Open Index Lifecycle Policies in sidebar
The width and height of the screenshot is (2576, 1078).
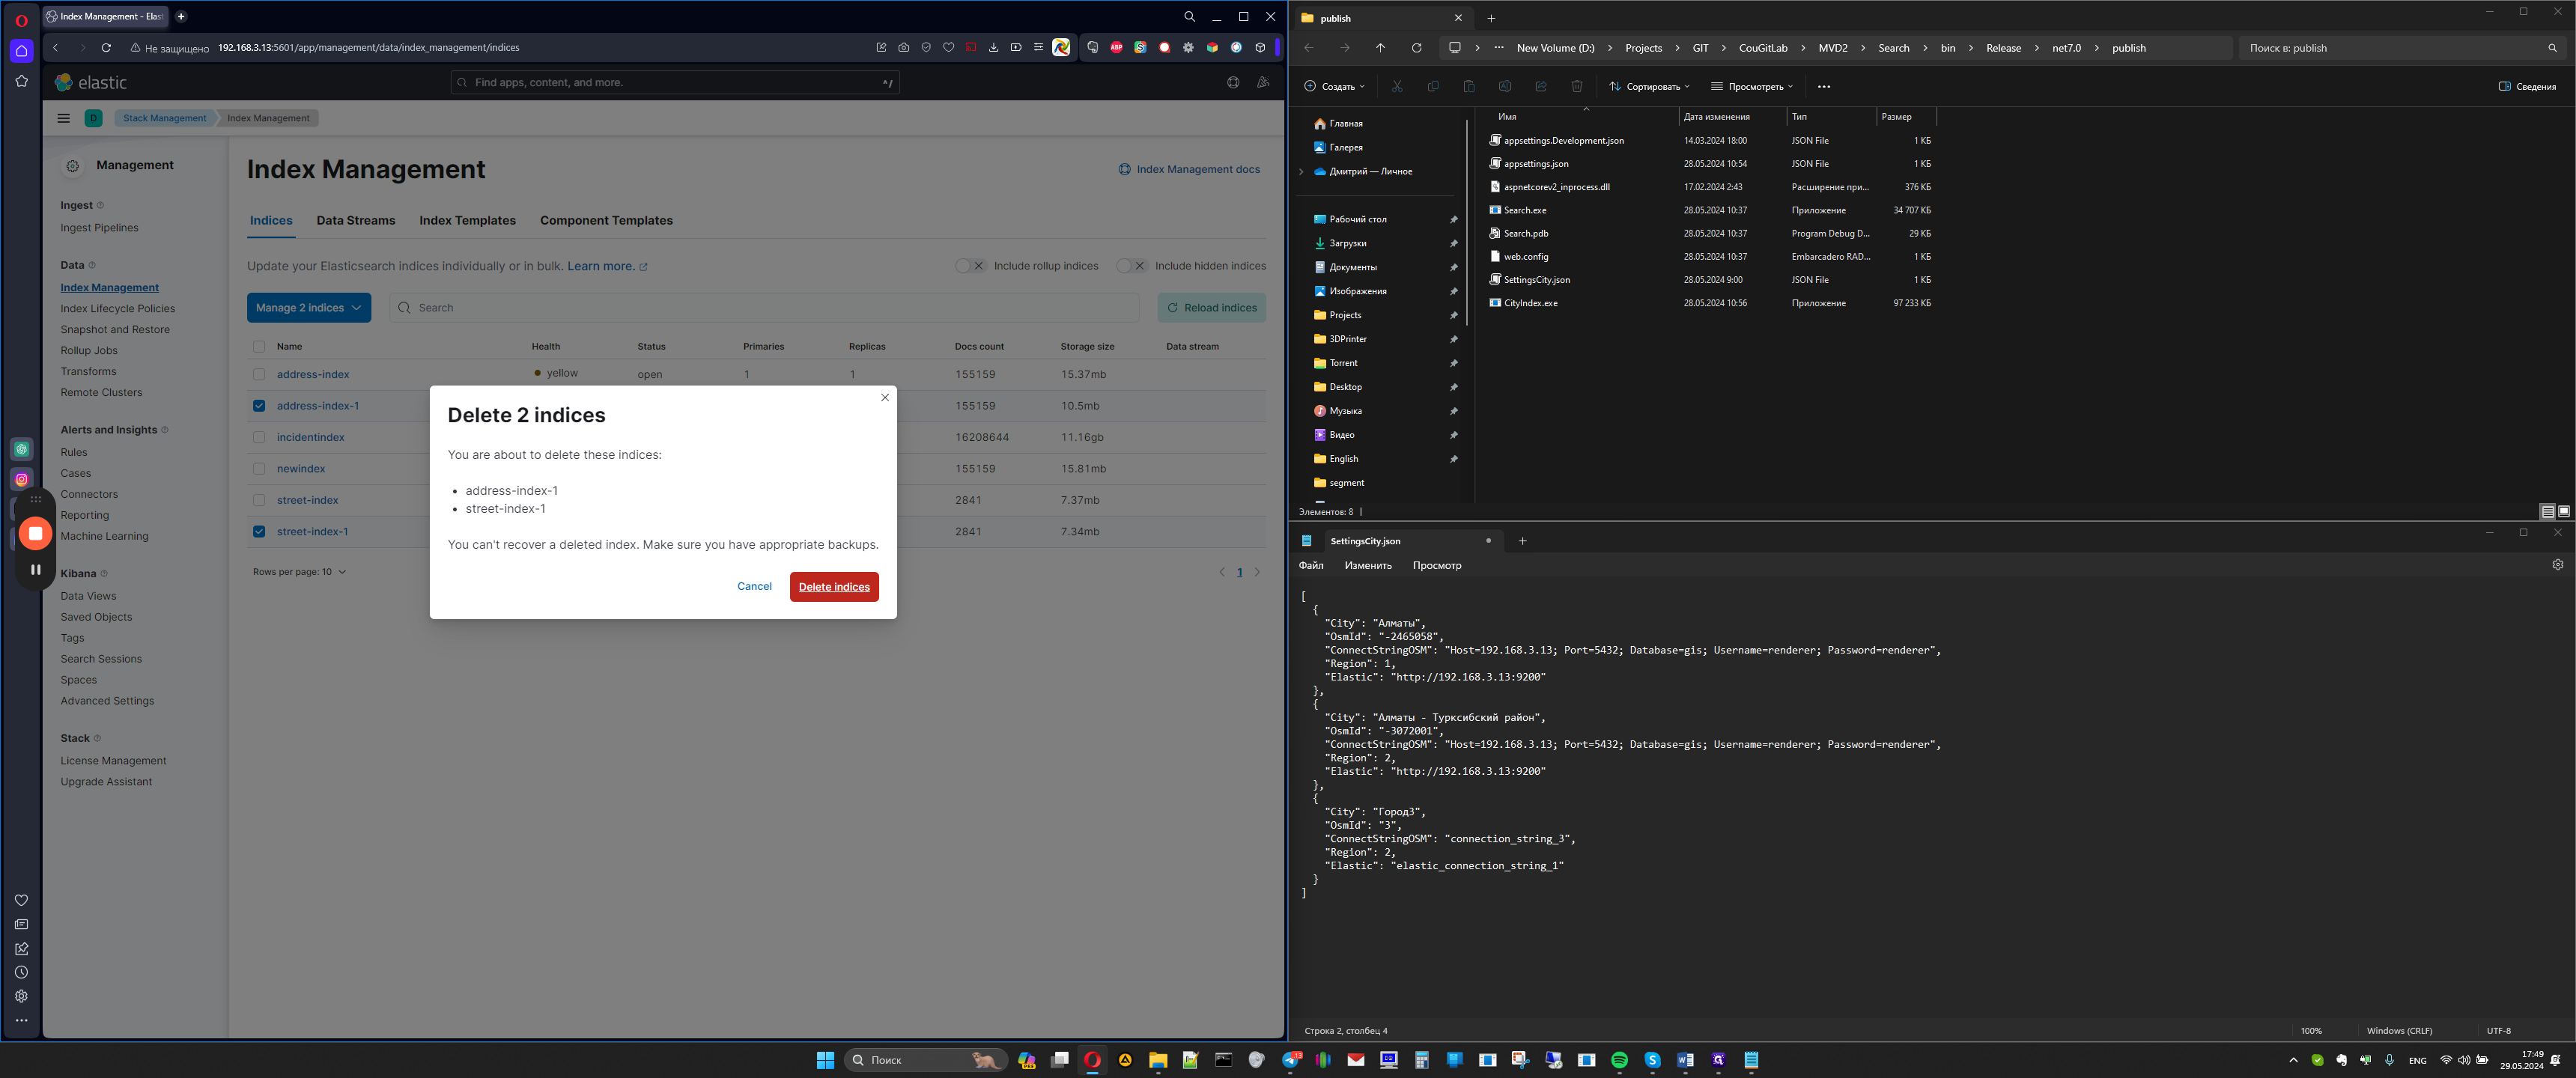(117, 309)
